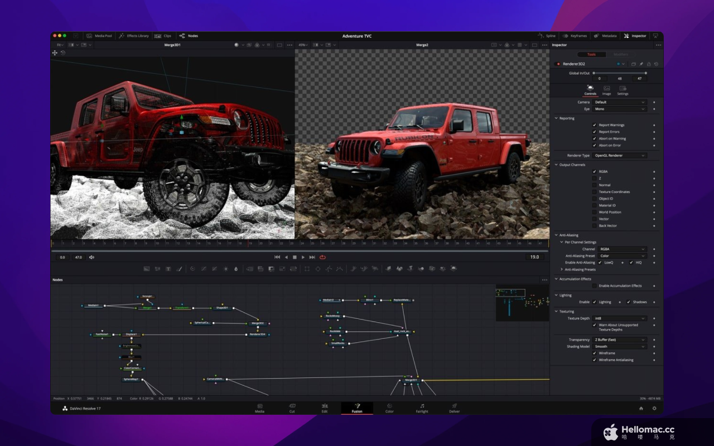Enable the World Position channel
This screenshot has height=446, width=714.
(x=594, y=212)
